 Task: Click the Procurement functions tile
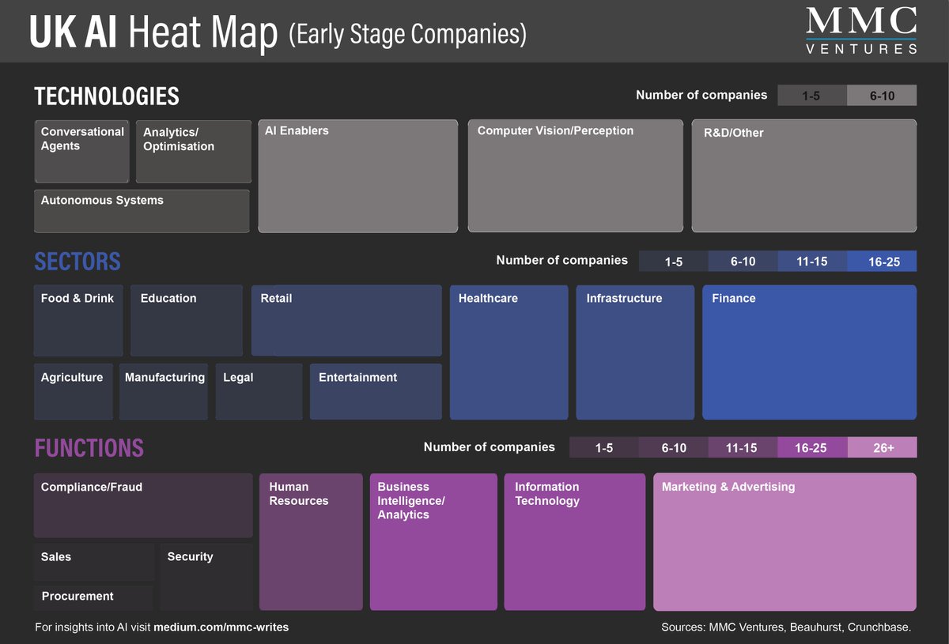(x=93, y=597)
